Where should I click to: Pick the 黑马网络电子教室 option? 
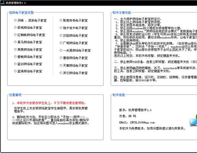click(16, 42)
